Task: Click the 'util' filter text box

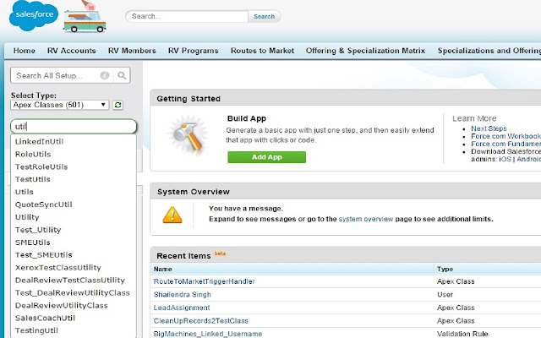Action: tap(74, 126)
